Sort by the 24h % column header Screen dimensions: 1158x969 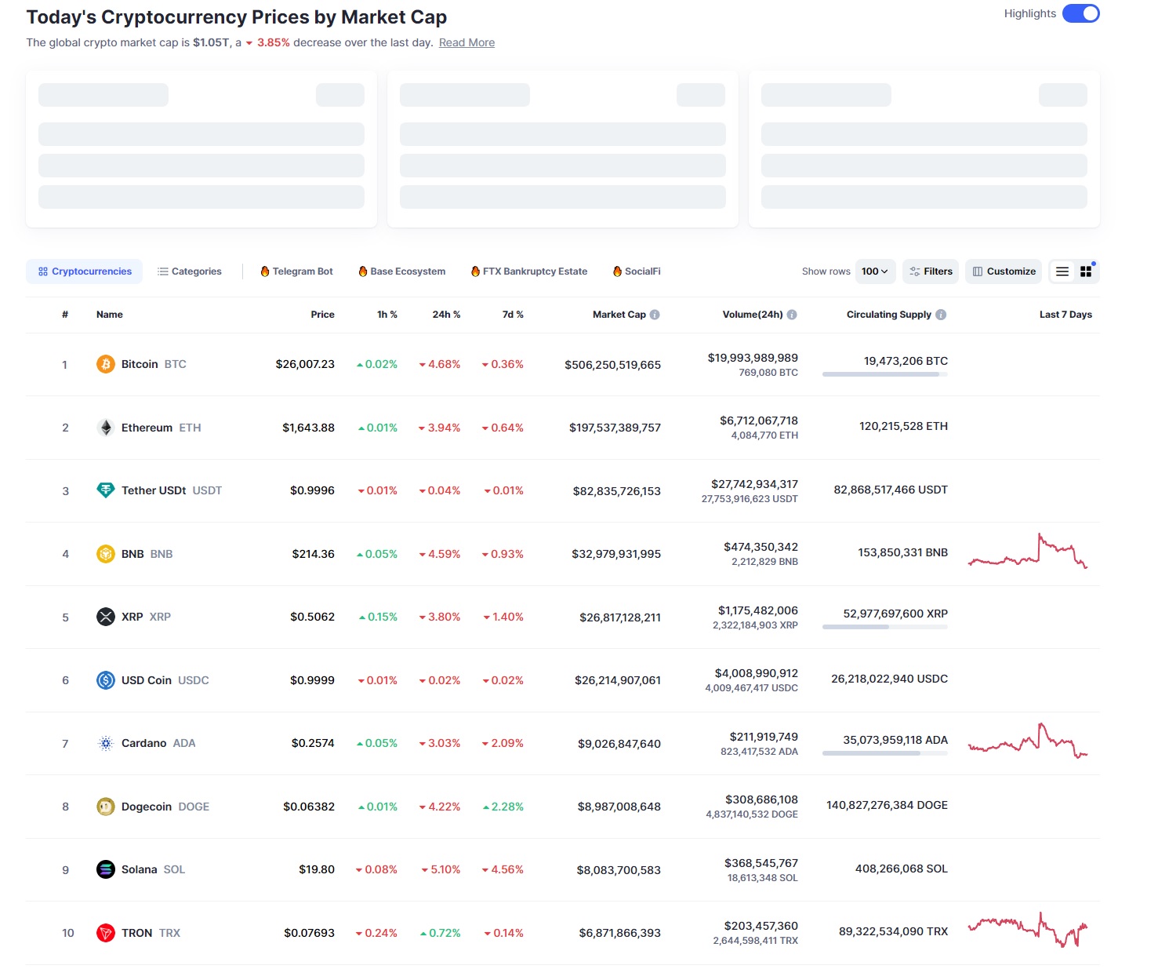point(446,315)
